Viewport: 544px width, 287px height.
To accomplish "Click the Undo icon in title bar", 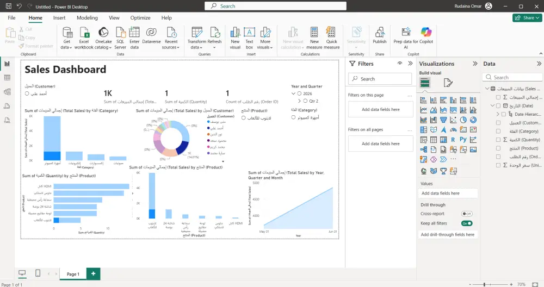I will [19, 6].
